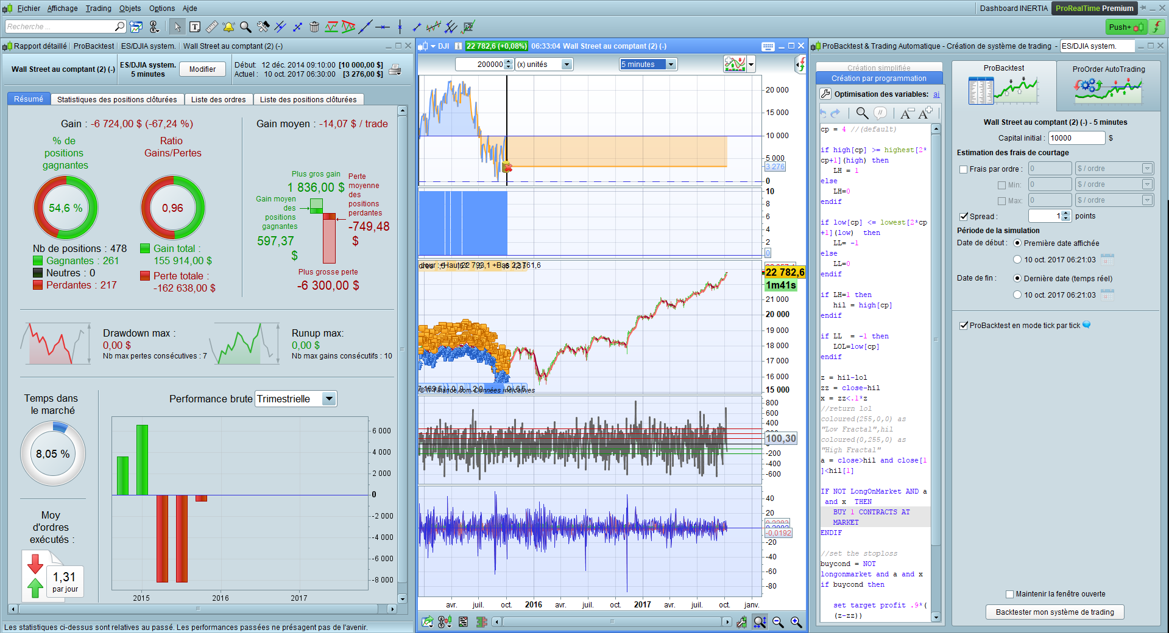Open the Trimestrielle performance dropdown
1169x633 pixels.
[329, 399]
